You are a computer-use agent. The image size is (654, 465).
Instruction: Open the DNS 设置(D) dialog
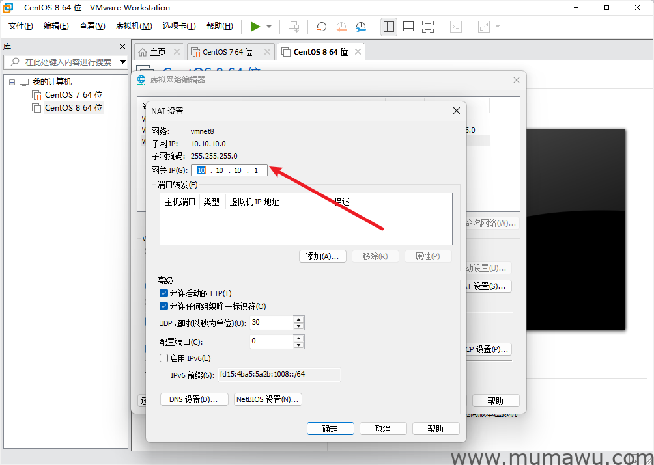pos(193,400)
